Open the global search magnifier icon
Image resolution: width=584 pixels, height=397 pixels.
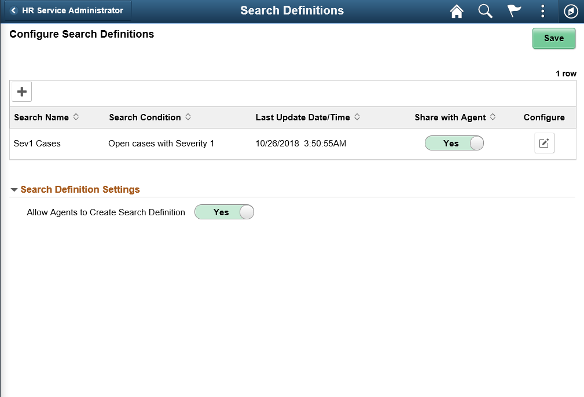(x=485, y=11)
